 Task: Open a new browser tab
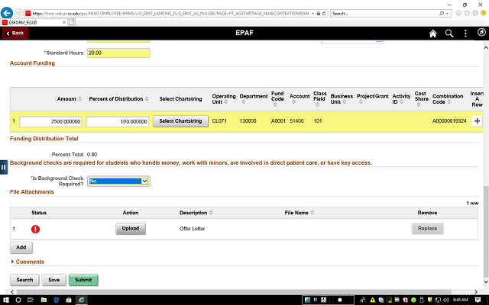pyautogui.click(x=72, y=22)
